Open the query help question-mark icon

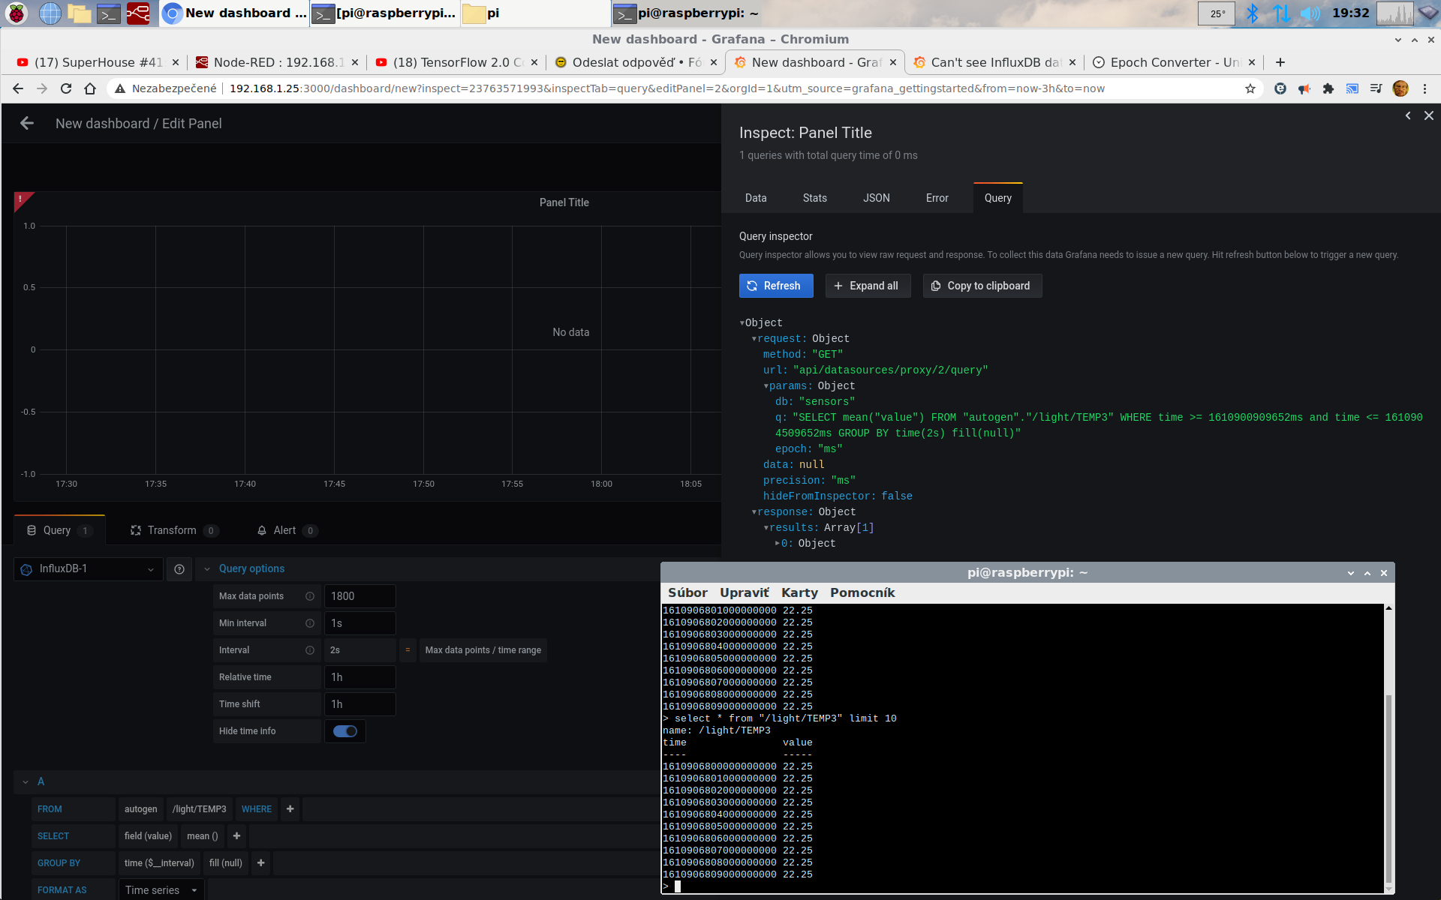click(179, 569)
